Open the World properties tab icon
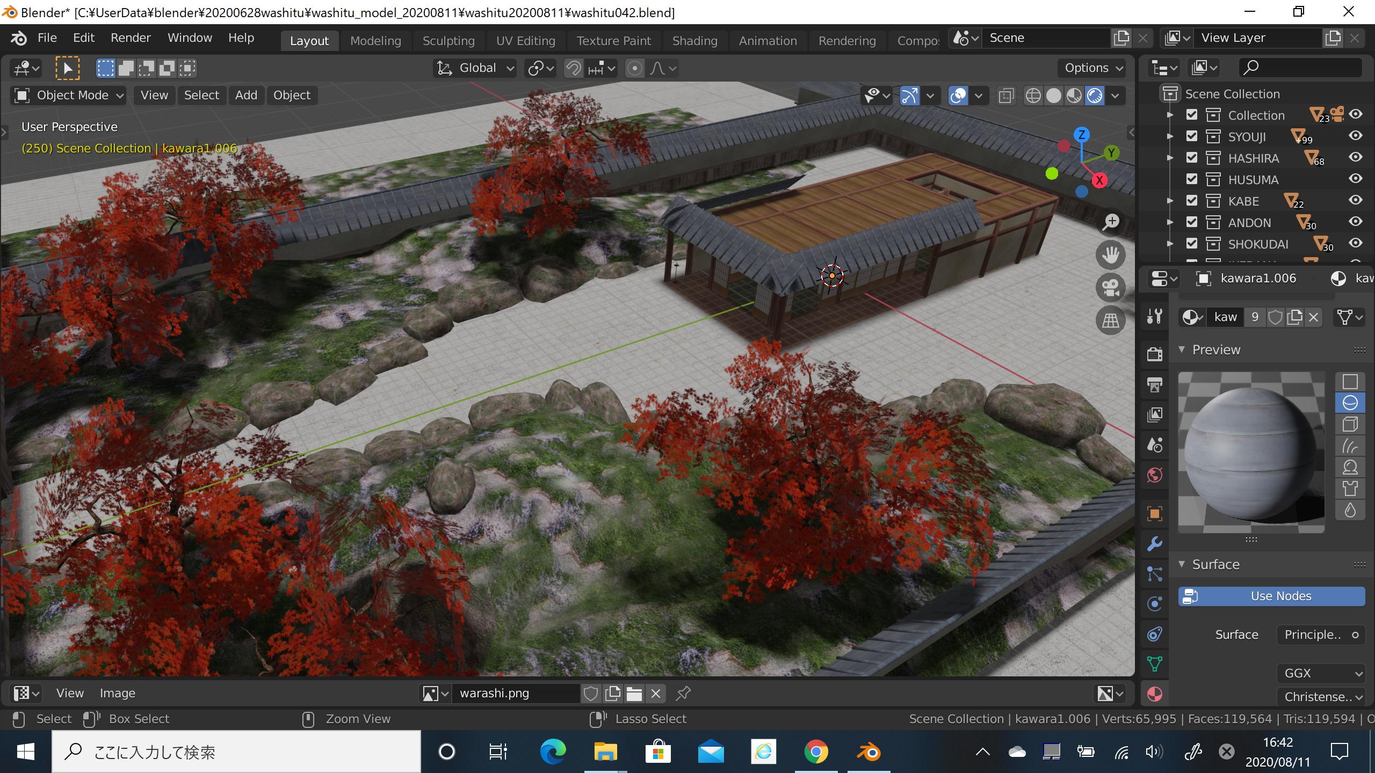Screen dimensions: 1375x773 point(1154,475)
